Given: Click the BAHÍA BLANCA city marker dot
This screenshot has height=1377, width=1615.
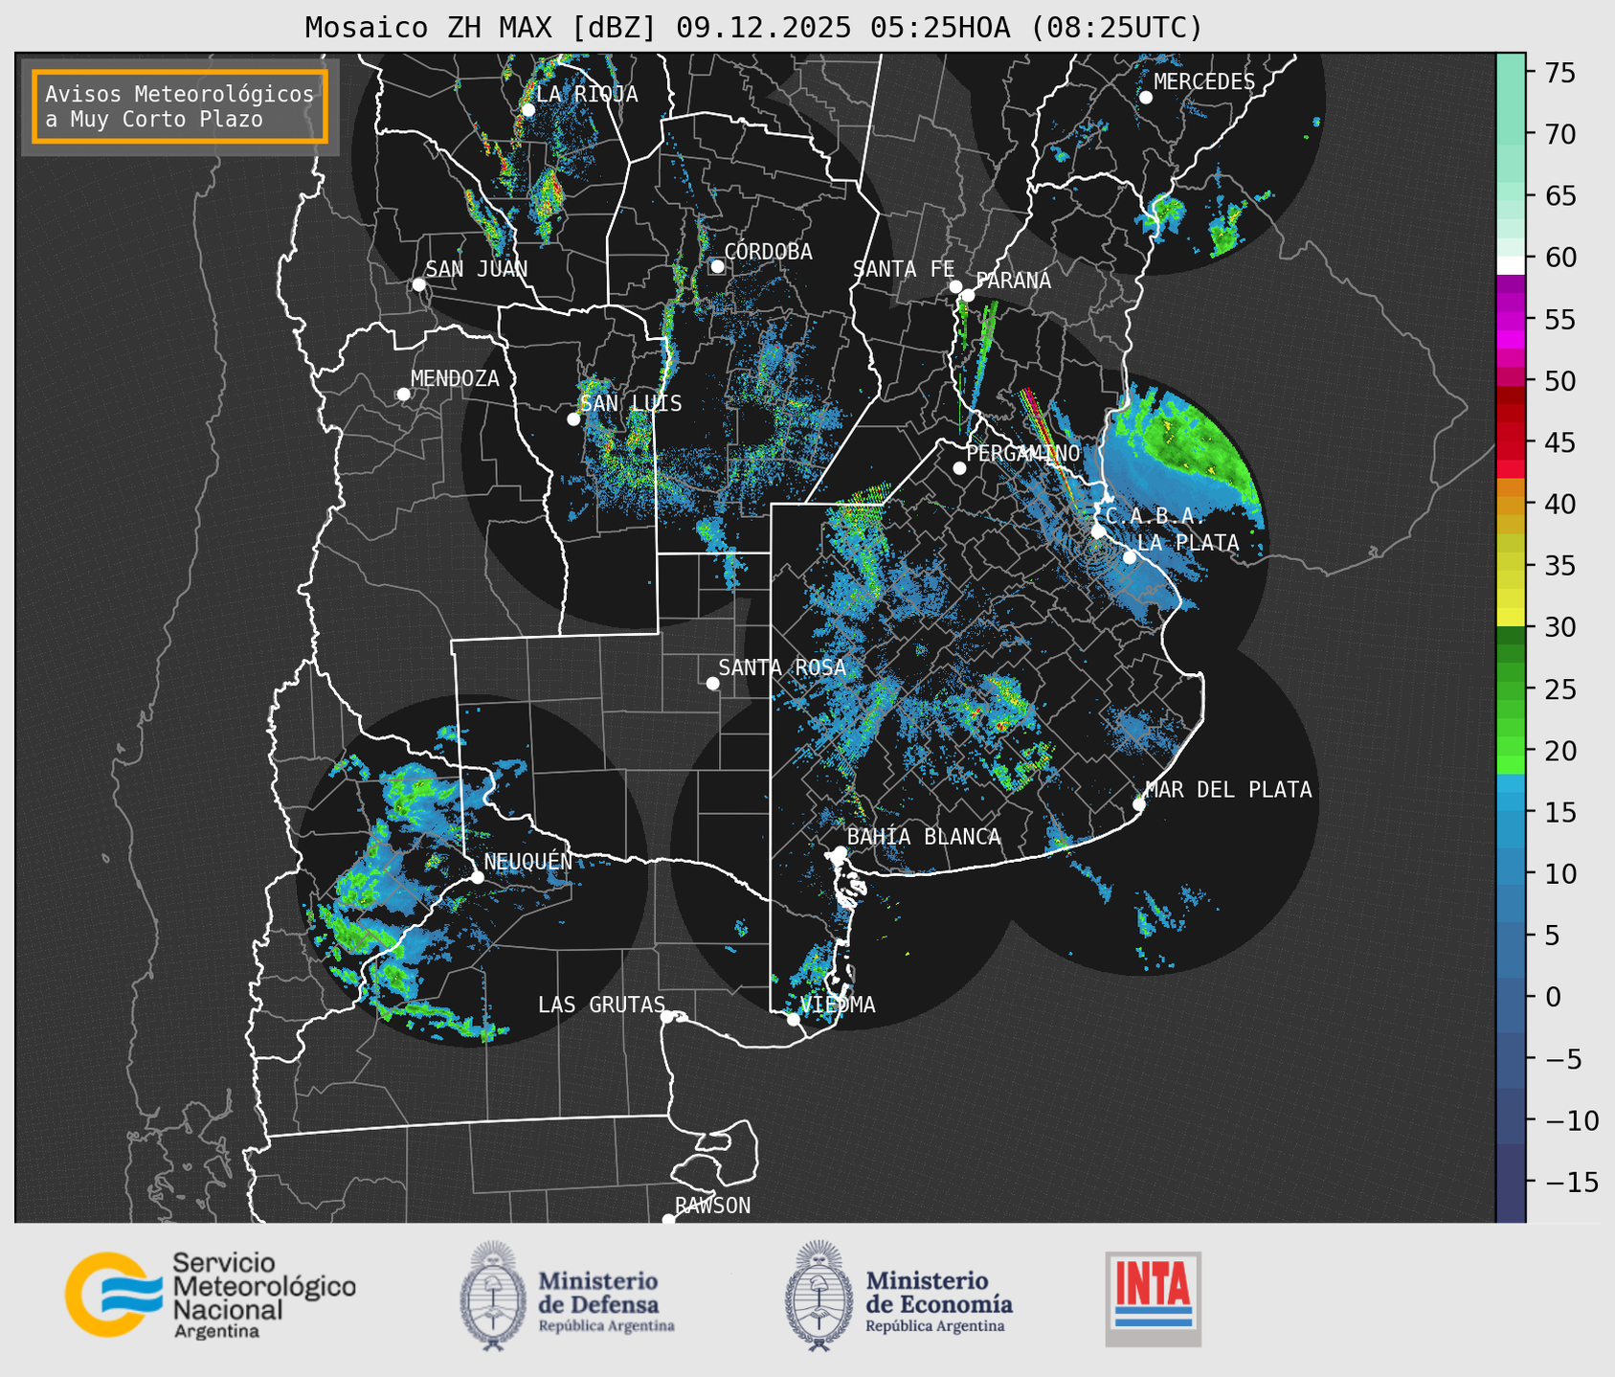Looking at the screenshot, I should coord(840,852).
